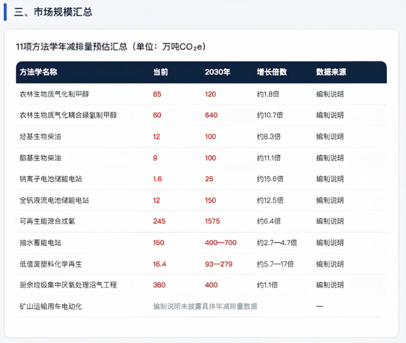Viewport: 406px width, 343px height.
Task: Click the 增长倍数 column header
Action: point(272,72)
